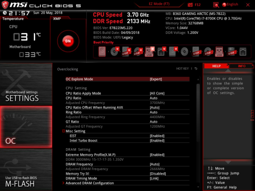The width and height of the screenshot is (255, 191).
Task: Collapse the Misc Setting group
Action: coord(64,131)
